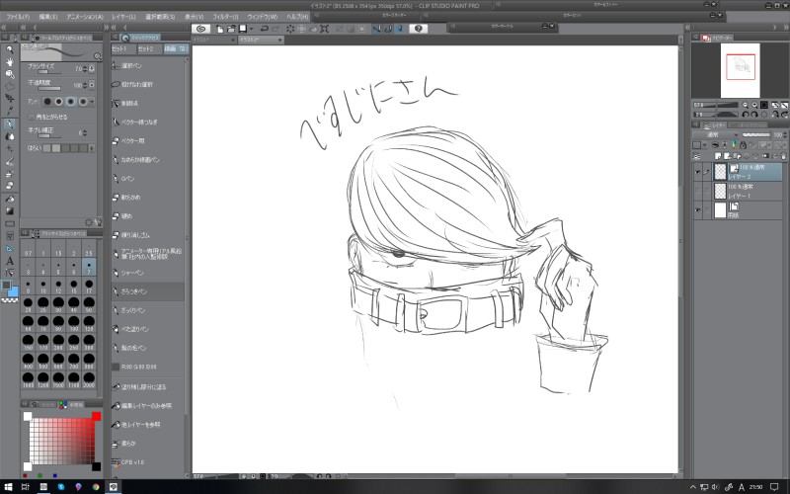
Task: Delete layer with trash icon
Action: pyautogui.click(x=782, y=156)
